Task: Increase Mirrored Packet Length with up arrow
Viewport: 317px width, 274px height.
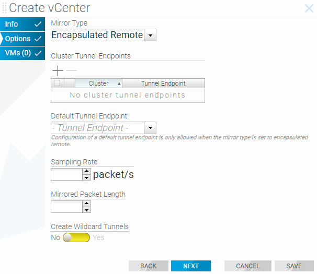Action: (86, 204)
